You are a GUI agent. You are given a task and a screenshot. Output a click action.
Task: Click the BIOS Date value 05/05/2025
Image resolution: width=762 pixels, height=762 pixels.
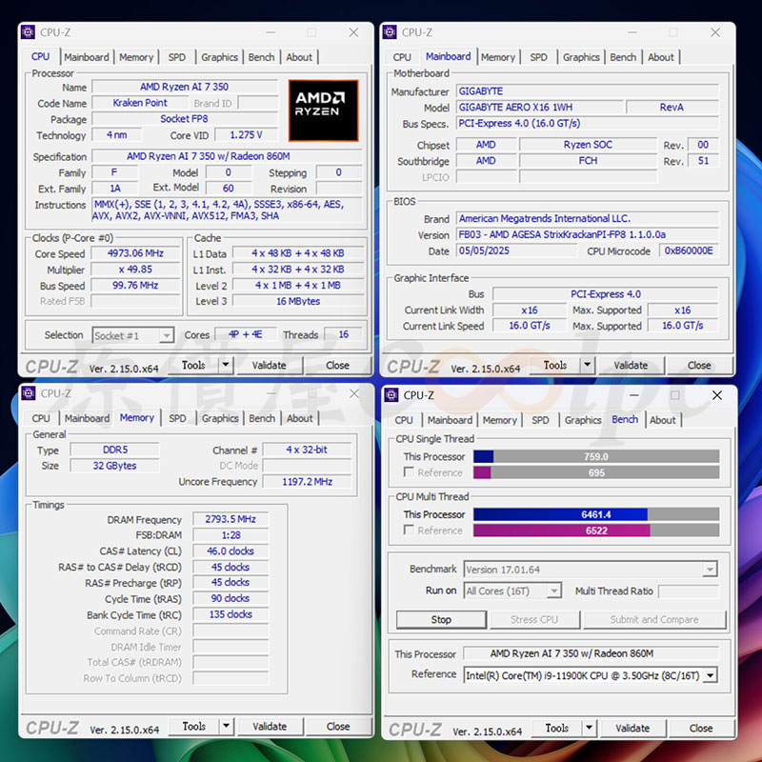tap(516, 251)
